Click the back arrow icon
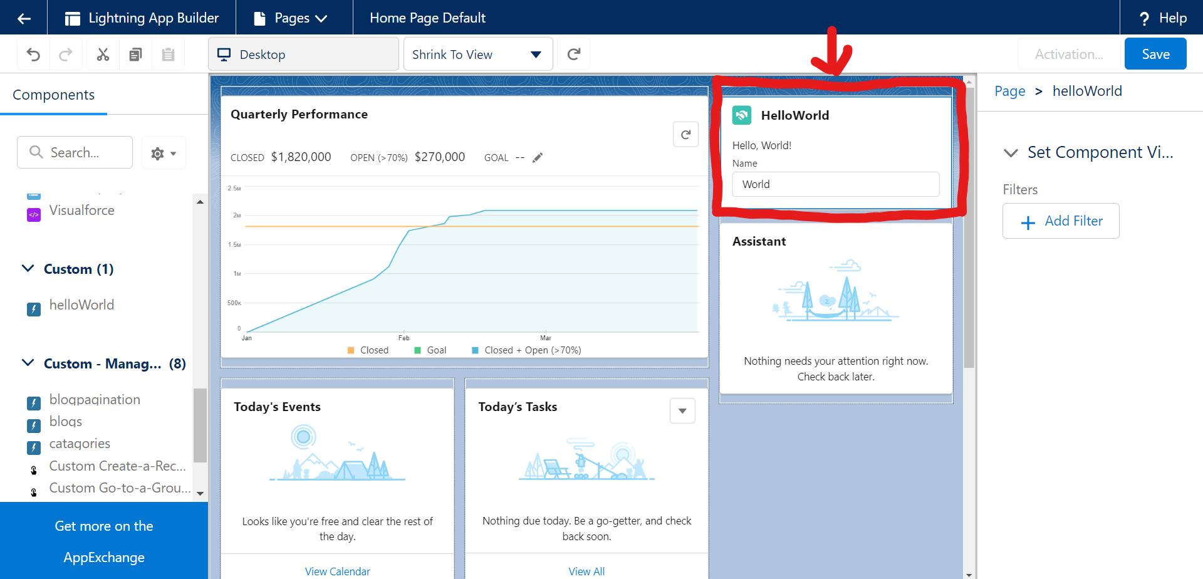Viewport: 1203px width, 579px height. point(24,18)
